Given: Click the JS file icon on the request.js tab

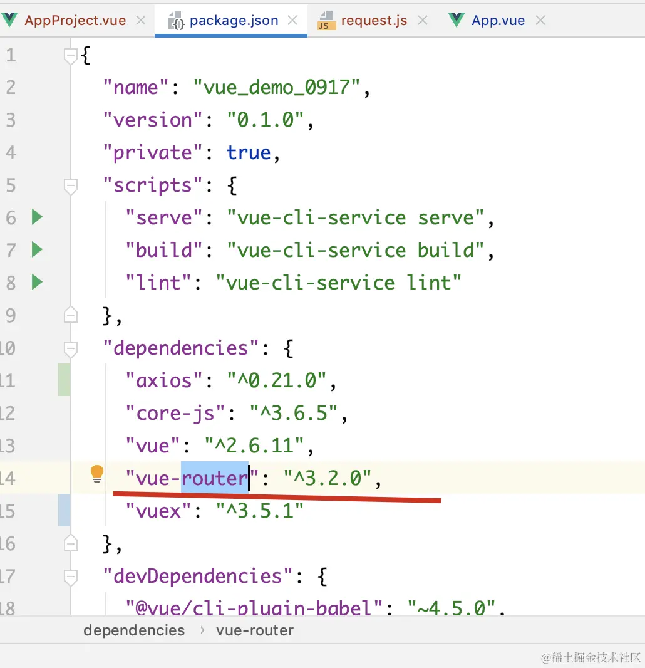Looking at the screenshot, I should pyautogui.click(x=326, y=21).
